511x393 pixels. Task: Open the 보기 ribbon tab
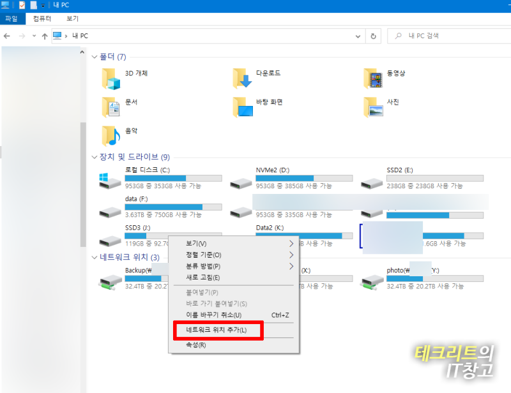pyautogui.click(x=72, y=19)
